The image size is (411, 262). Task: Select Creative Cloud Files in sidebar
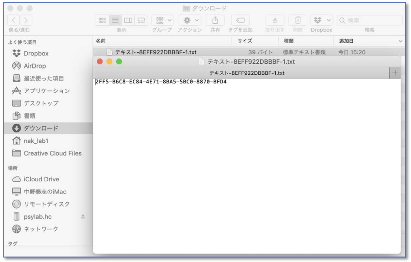[x=53, y=153]
